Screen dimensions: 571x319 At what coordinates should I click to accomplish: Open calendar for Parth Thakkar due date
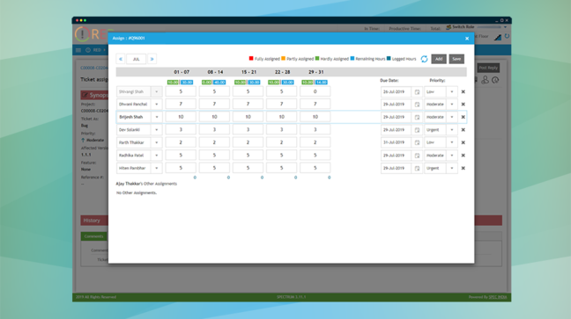417,142
